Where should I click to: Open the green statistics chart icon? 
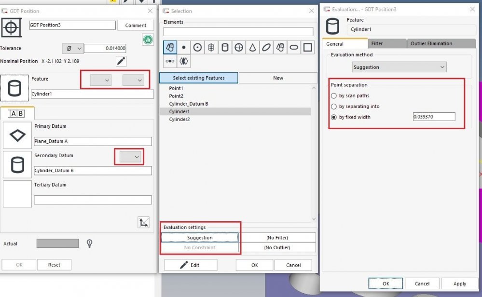point(148,40)
